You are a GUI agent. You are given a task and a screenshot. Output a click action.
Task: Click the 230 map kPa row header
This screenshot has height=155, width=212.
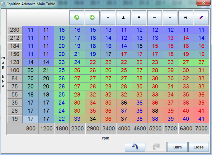[15, 30]
